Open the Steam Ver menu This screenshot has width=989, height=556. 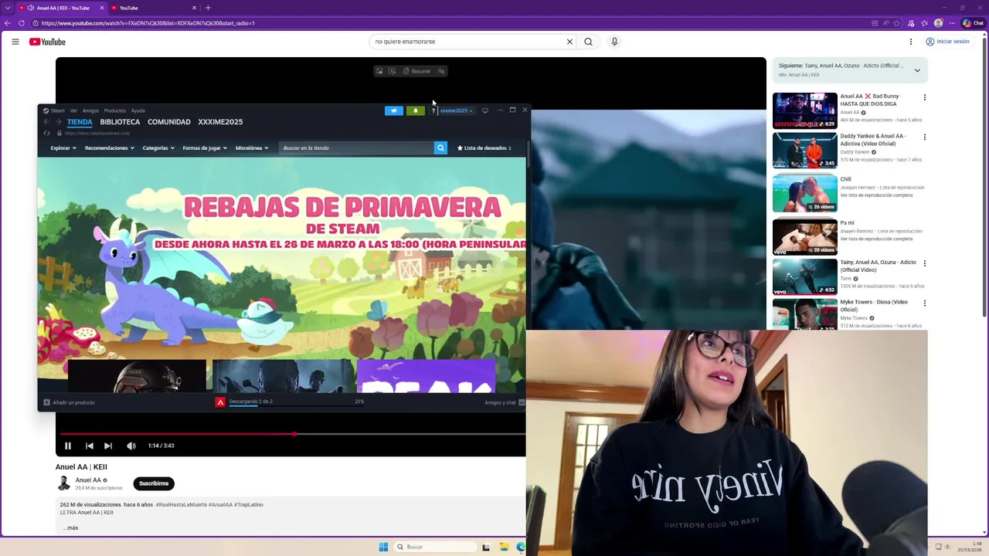click(73, 110)
